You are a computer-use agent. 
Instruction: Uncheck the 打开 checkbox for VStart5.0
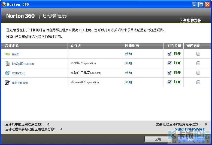169,72
